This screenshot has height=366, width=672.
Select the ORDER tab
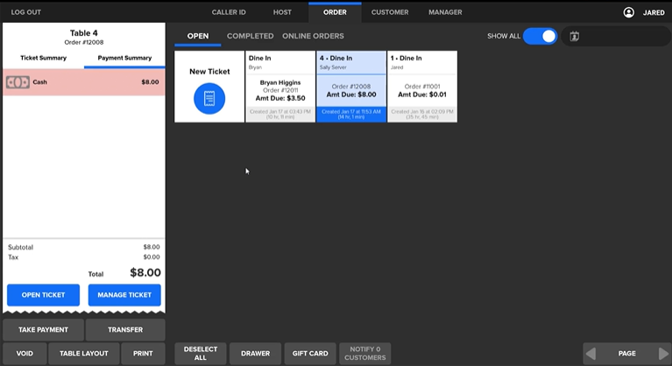point(335,12)
